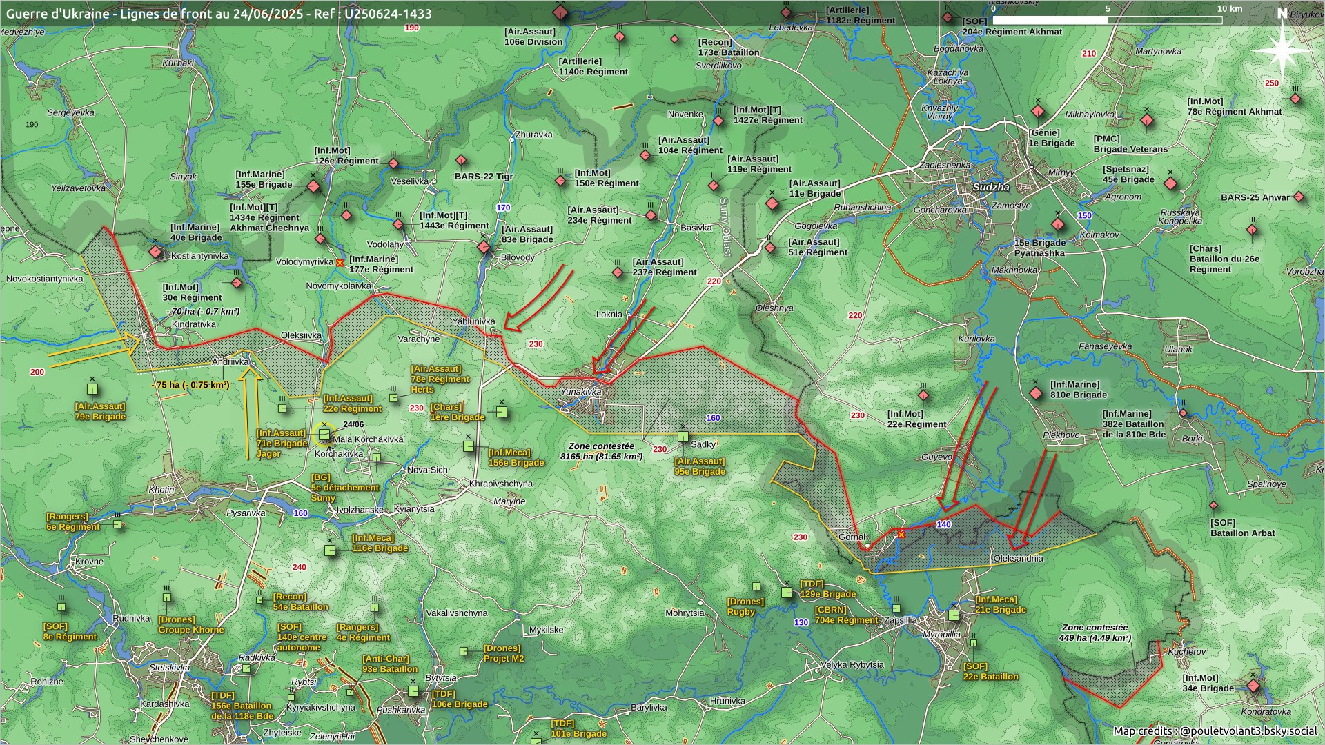Click the 'Sumy oblast' vertical border label
The height and width of the screenshot is (745, 1325).
point(723,228)
